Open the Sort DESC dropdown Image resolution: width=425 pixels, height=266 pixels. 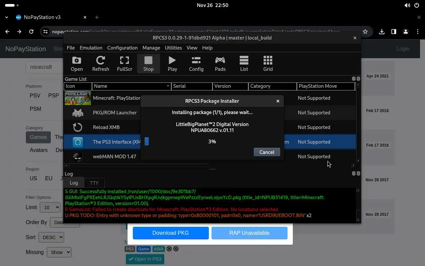(x=51, y=237)
